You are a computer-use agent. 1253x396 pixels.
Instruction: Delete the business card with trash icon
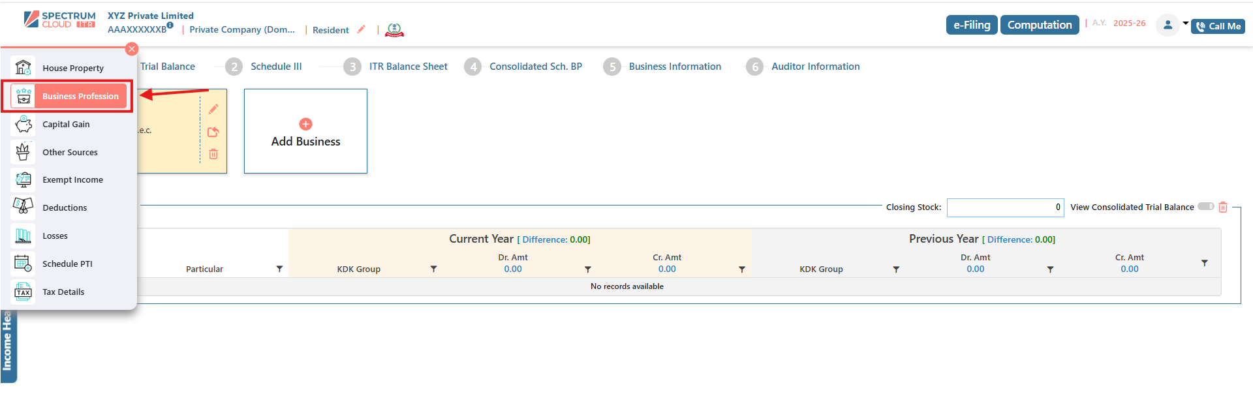(x=213, y=154)
